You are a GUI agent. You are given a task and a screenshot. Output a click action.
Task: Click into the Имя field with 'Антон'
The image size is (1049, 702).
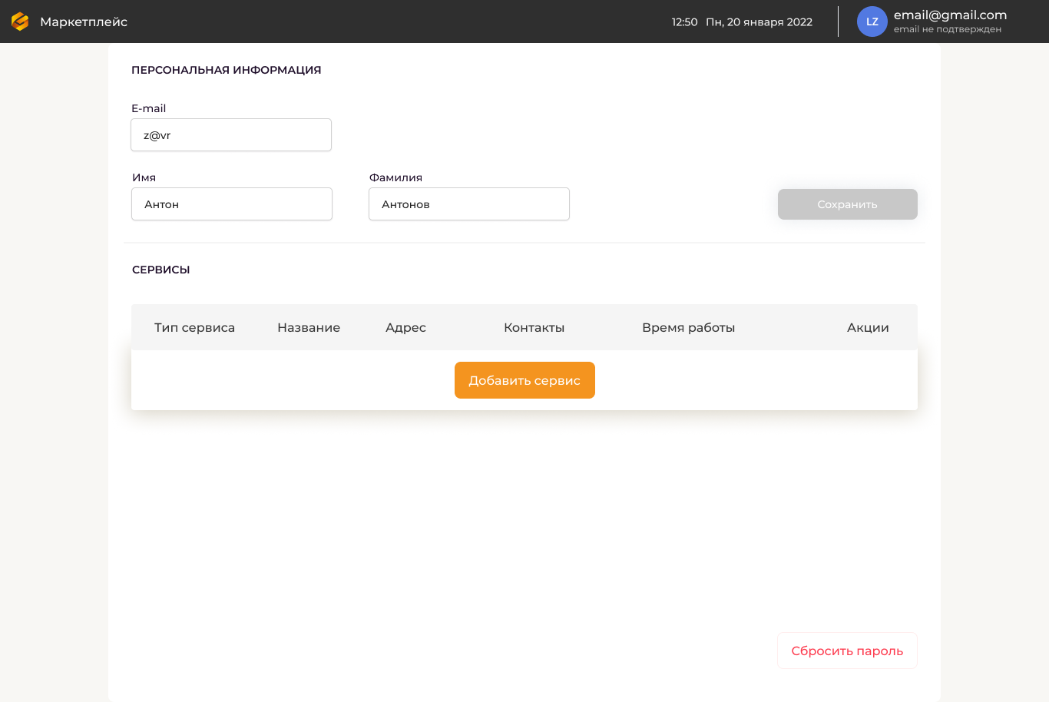(x=232, y=204)
